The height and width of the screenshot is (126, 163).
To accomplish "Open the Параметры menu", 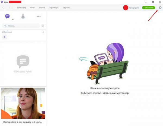I will (x=54, y=8).
